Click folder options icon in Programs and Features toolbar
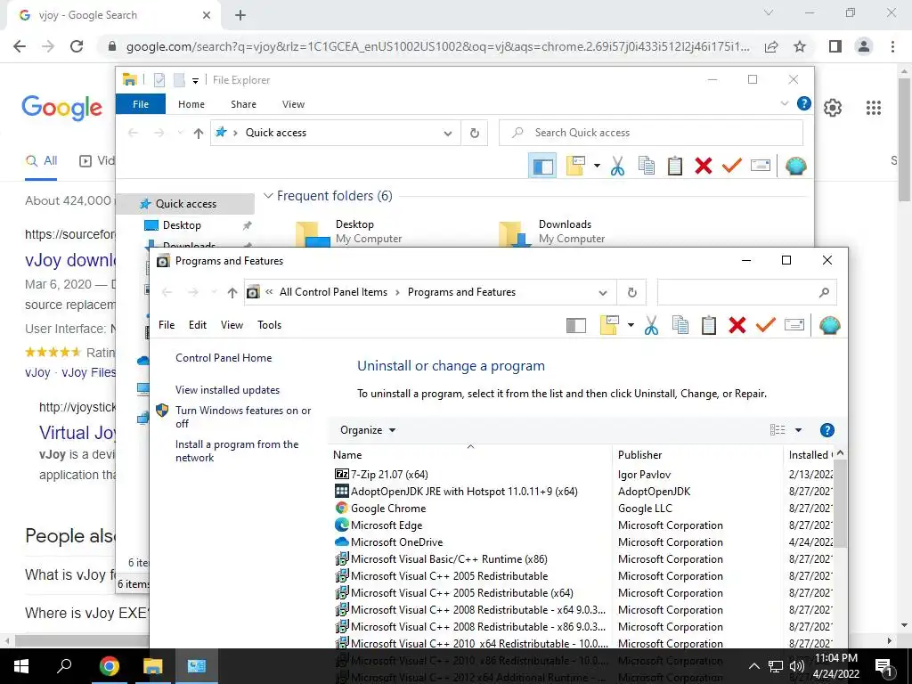 (609, 324)
